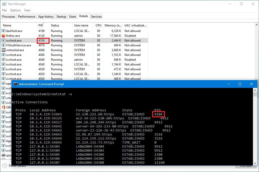Switch to the Startup tab

point(61,16)
